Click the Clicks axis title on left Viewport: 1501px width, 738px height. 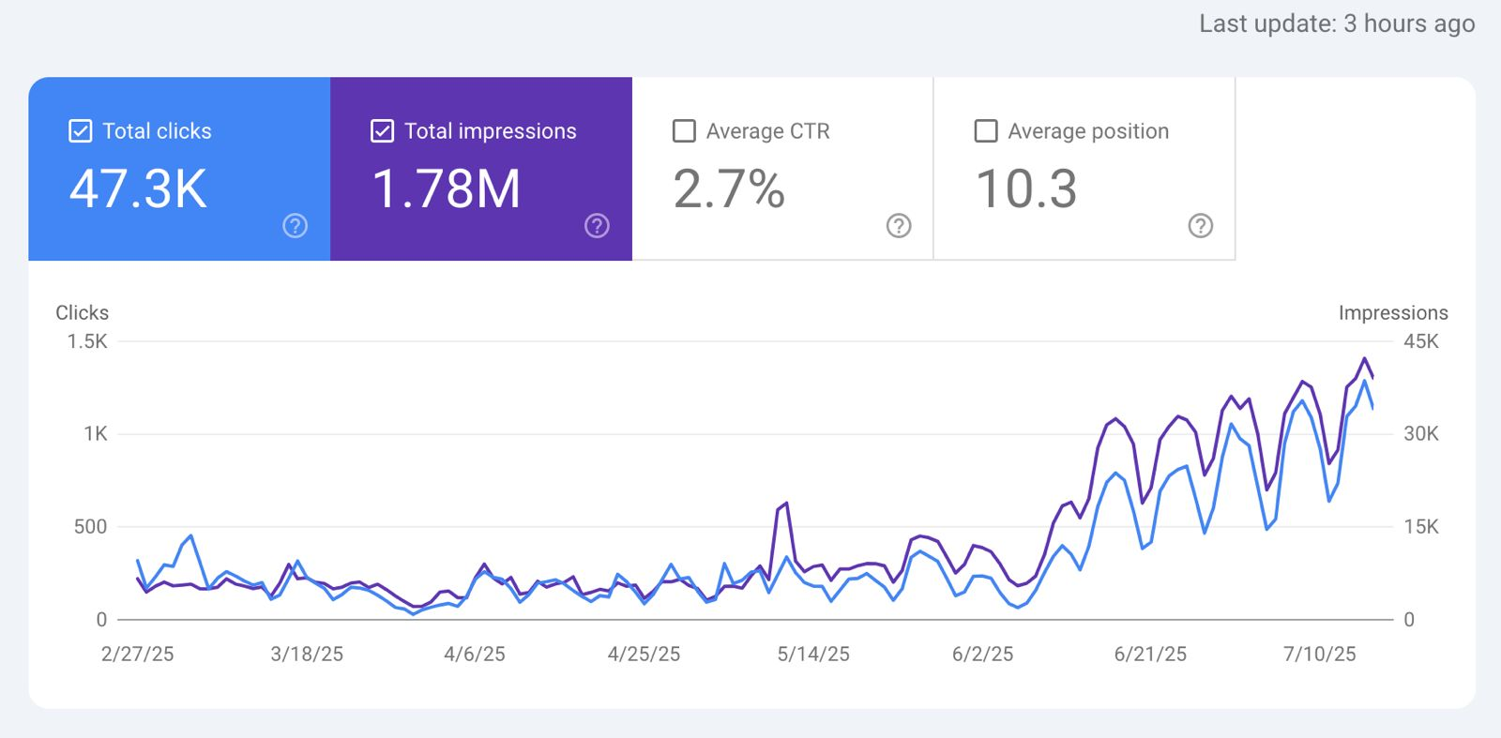[x=82, y=313]
